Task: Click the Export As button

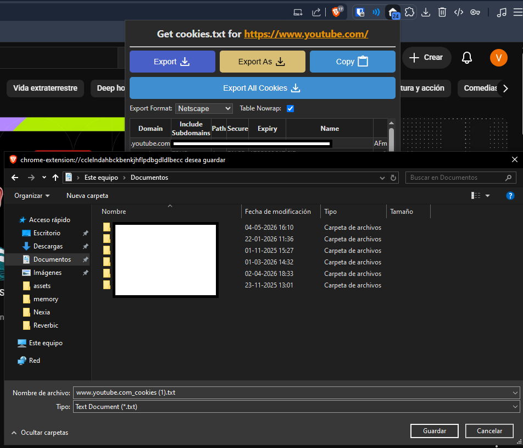Action: tap(263, 62)
